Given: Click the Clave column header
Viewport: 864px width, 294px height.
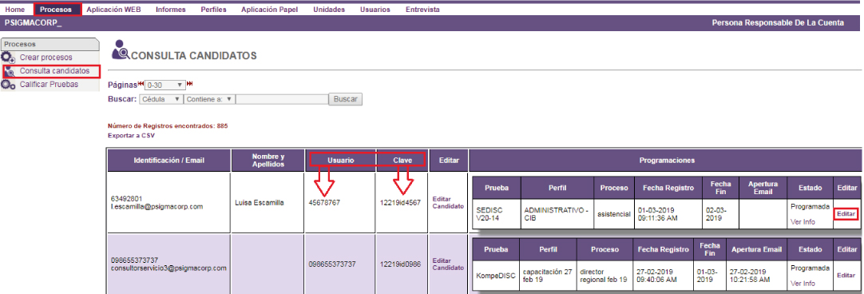Looking at the screenshot, I should (x=402, y=161).
